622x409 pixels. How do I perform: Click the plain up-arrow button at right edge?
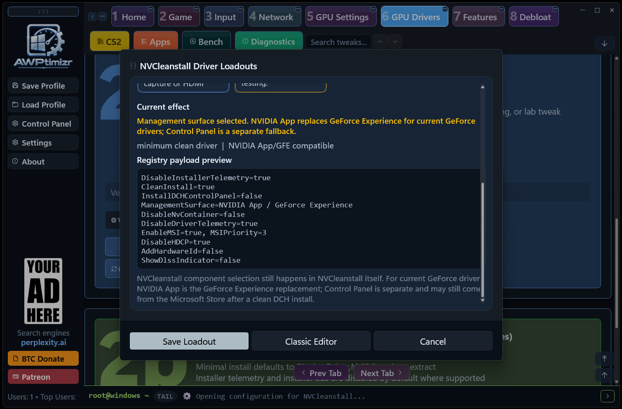click(x=604, y=375)
